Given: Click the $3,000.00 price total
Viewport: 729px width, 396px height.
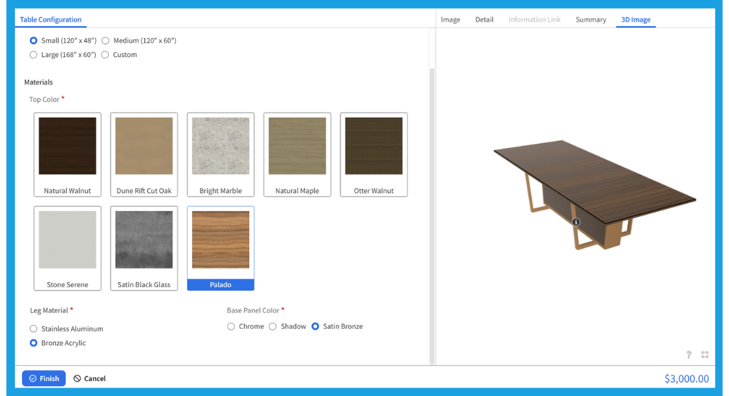Looking at the screenshot, I should click(686, 379).
